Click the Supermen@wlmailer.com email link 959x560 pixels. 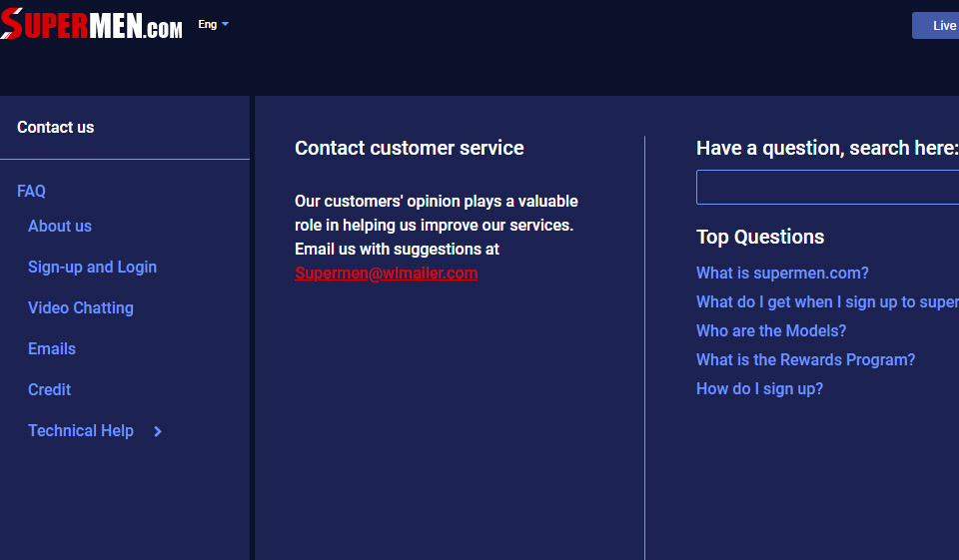tap(386, 273)
